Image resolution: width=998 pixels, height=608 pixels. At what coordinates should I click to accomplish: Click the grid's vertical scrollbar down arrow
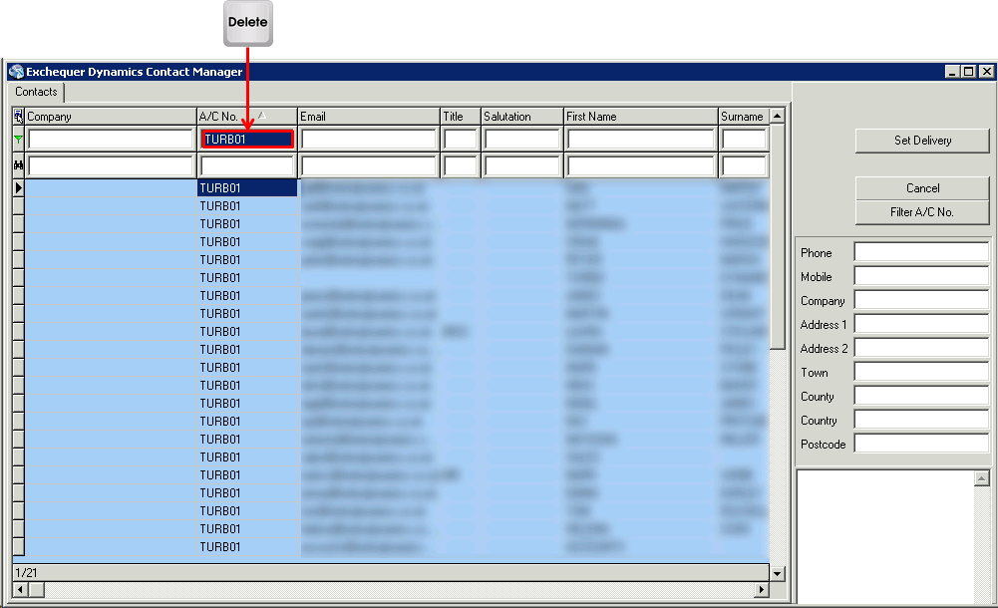click(x=777, y=573)
